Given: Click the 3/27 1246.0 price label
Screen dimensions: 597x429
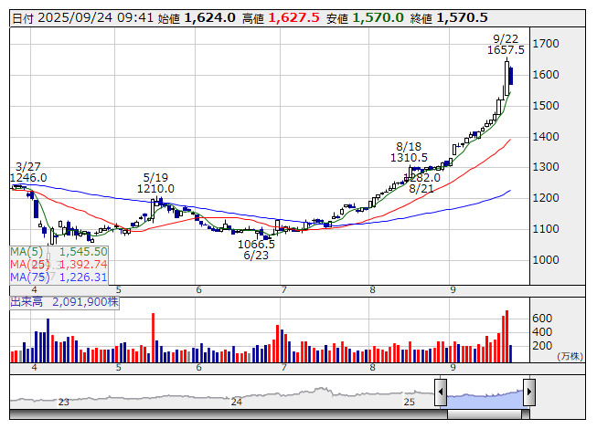Looking at the screenshot, I should tap(28, 173).
